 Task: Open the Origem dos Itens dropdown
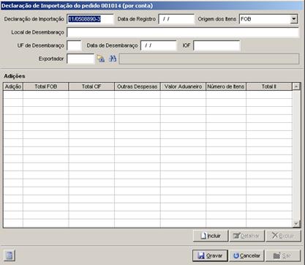[x=294, y=19]
